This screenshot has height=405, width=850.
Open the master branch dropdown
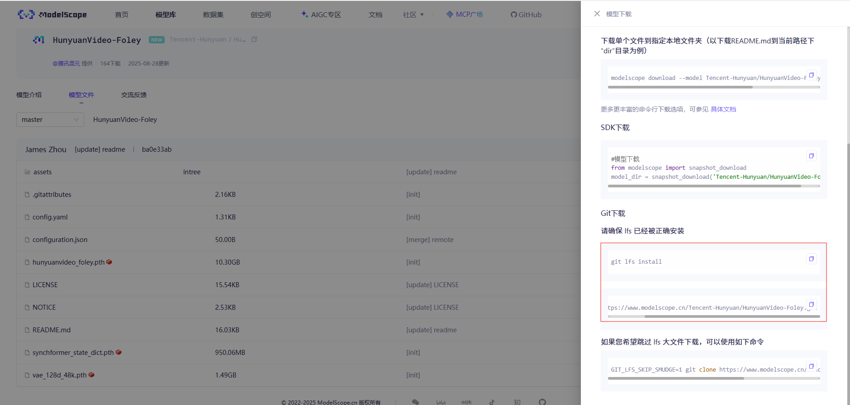50,120
